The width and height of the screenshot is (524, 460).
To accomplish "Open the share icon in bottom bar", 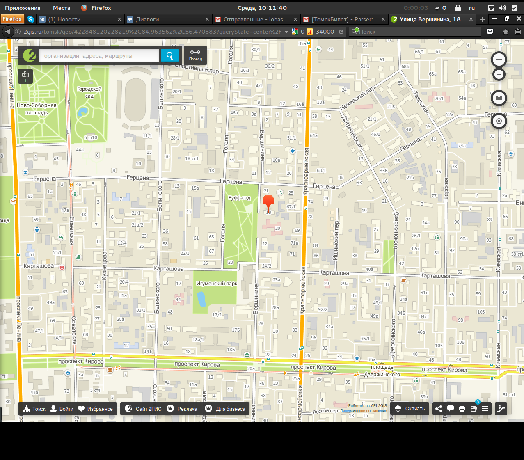I will pos(439,408).
